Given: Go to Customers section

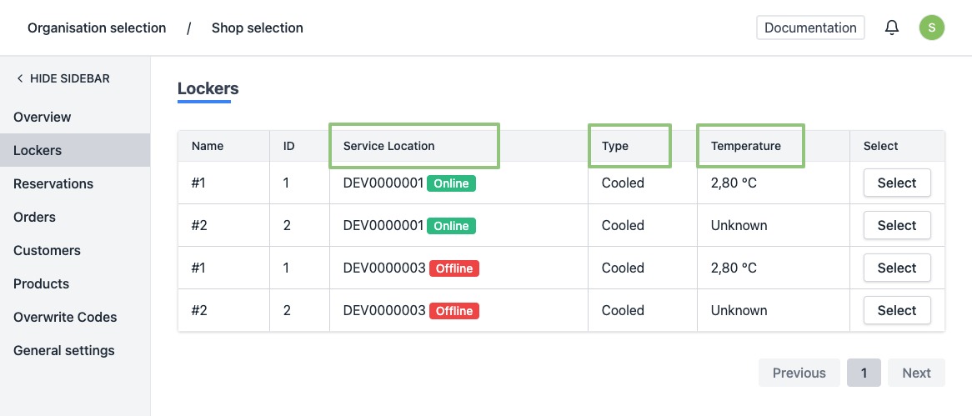Looking at the screenshot, I should [47, 250].
